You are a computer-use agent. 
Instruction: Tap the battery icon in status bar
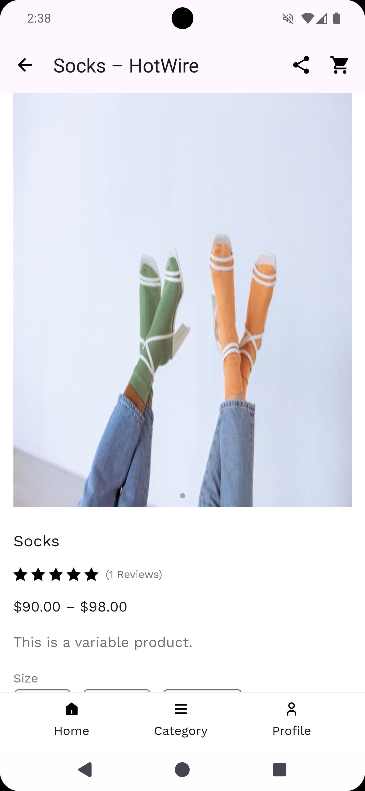tap(337, 19)
